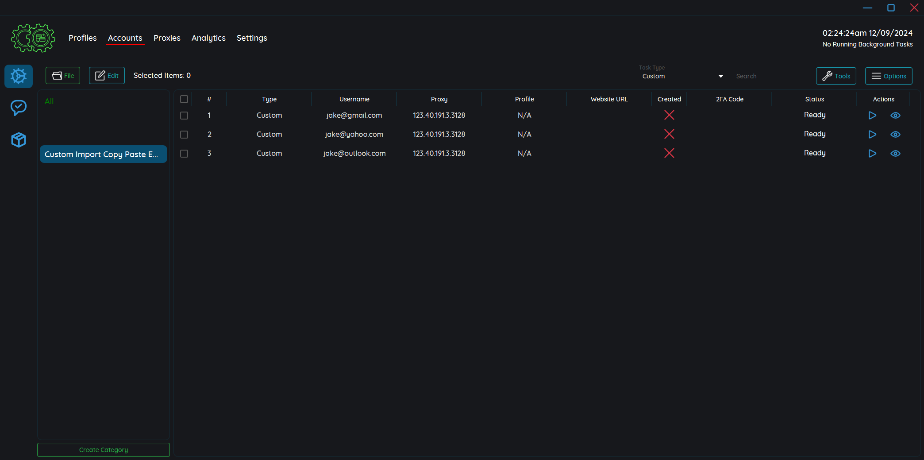The width and height of the screenshot is (924, 460).
Task: Open the Tools button
Action: [x=836, y=76]
